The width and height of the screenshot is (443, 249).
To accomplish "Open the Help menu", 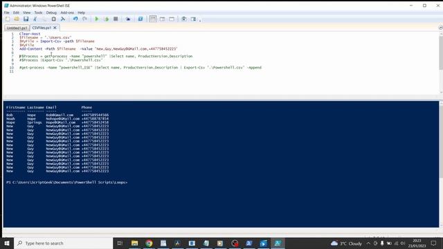I will (81, 12).
